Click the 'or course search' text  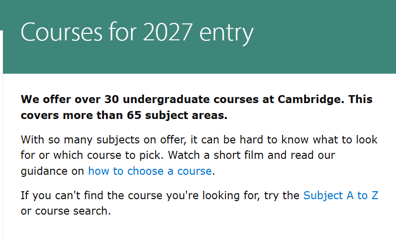pyautogui.click(x=64, y=211)
